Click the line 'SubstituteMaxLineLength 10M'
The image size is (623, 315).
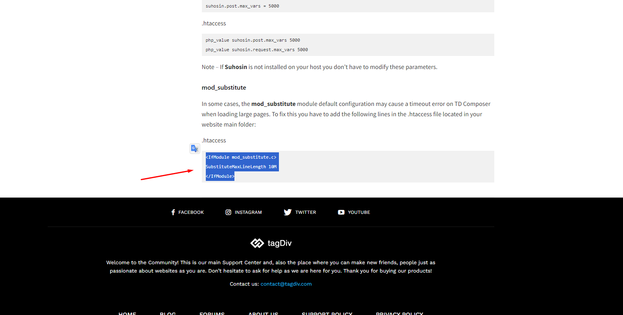(241, 167)
